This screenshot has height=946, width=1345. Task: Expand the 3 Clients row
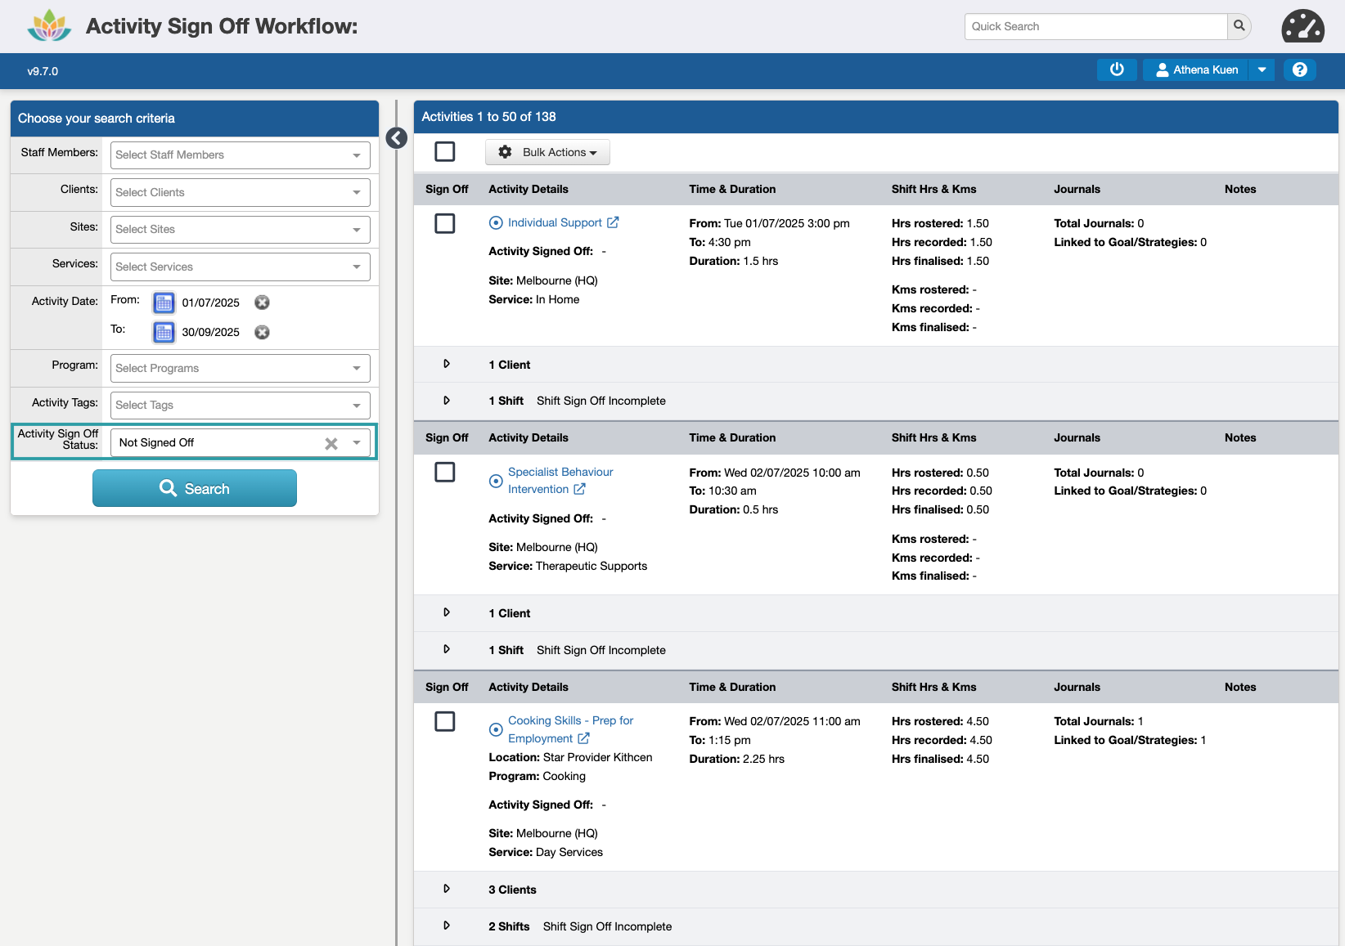(447, 889)
